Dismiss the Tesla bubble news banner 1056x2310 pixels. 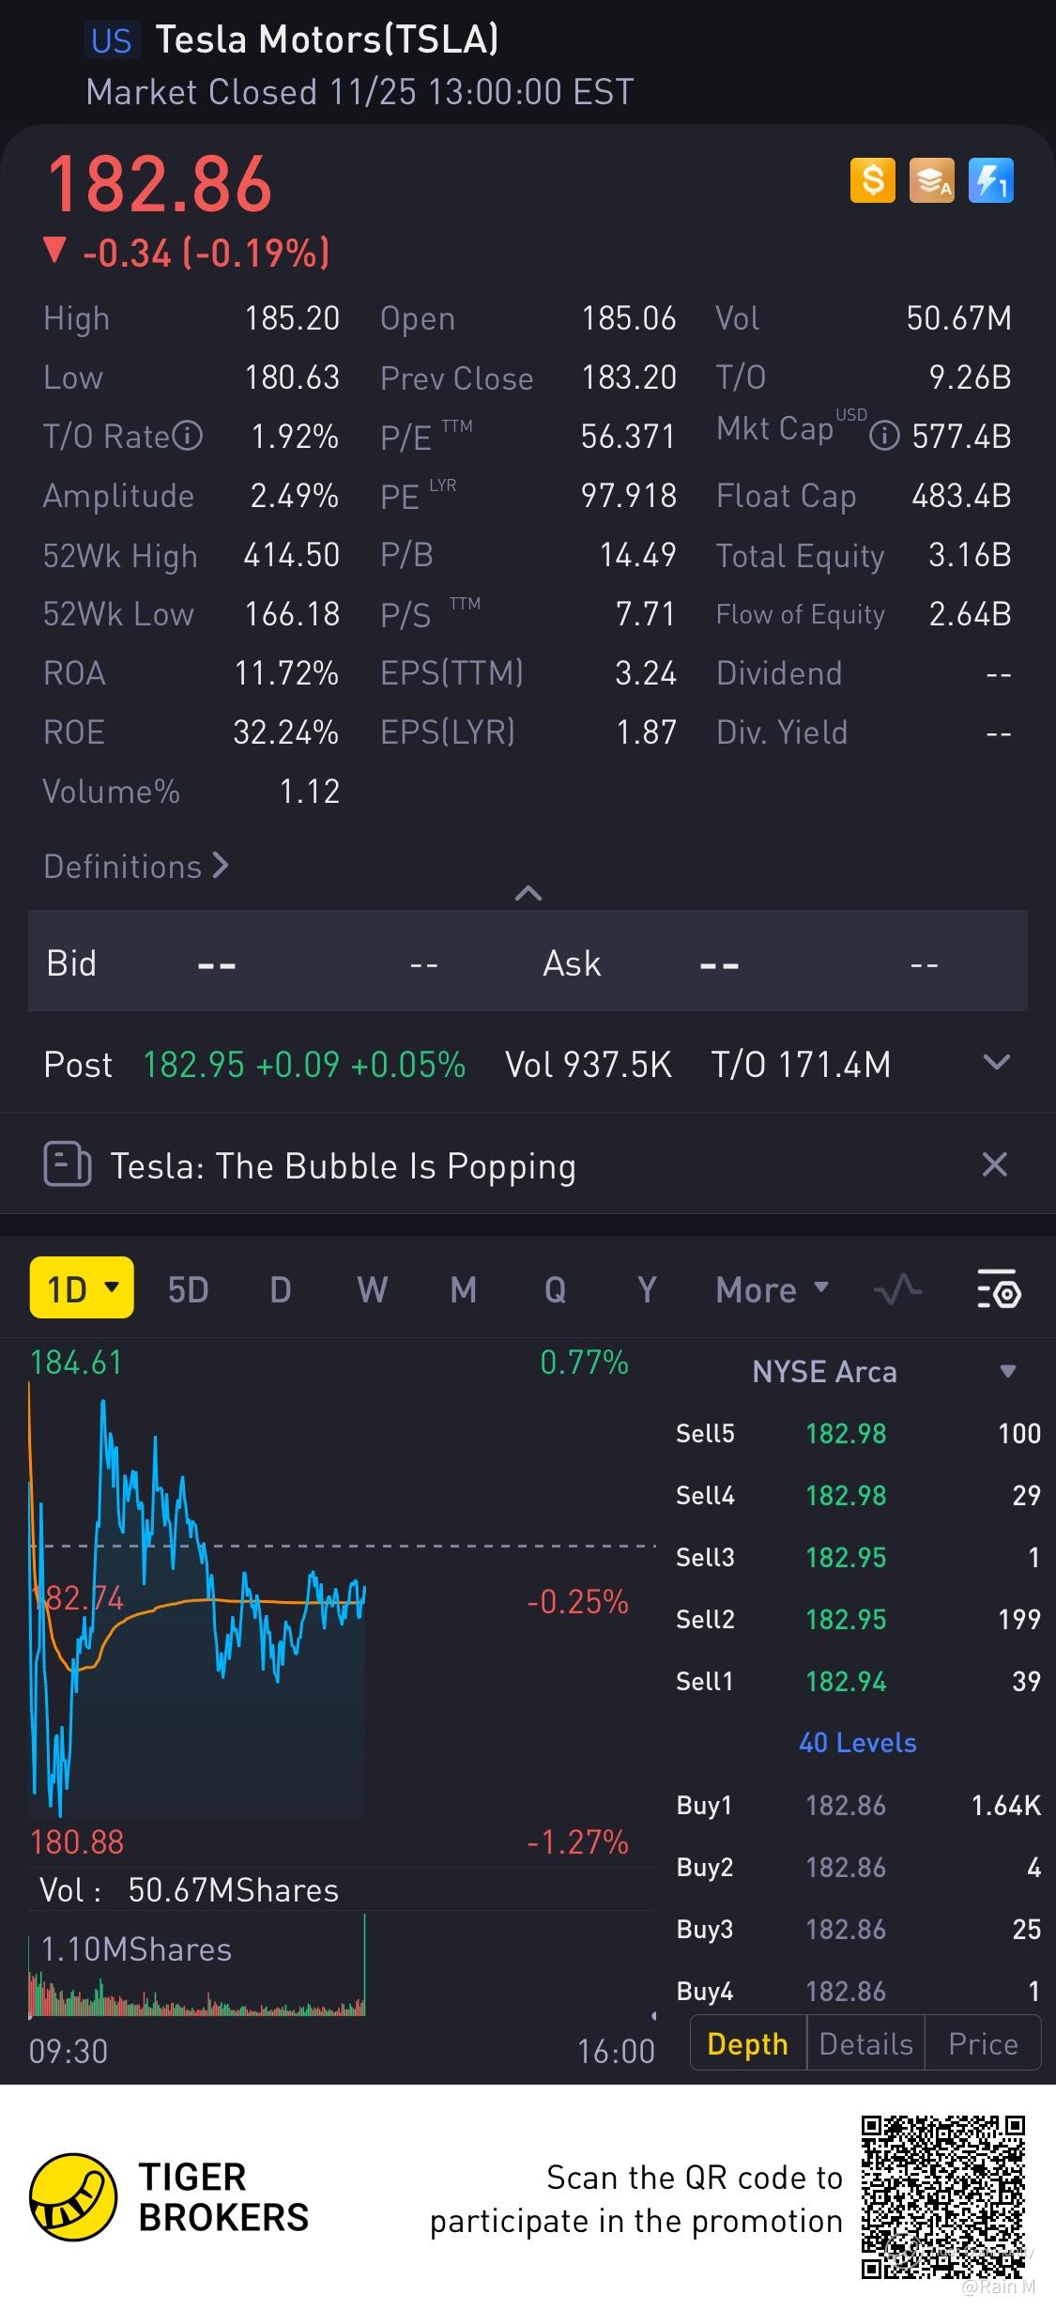(x=994, y=1164)
